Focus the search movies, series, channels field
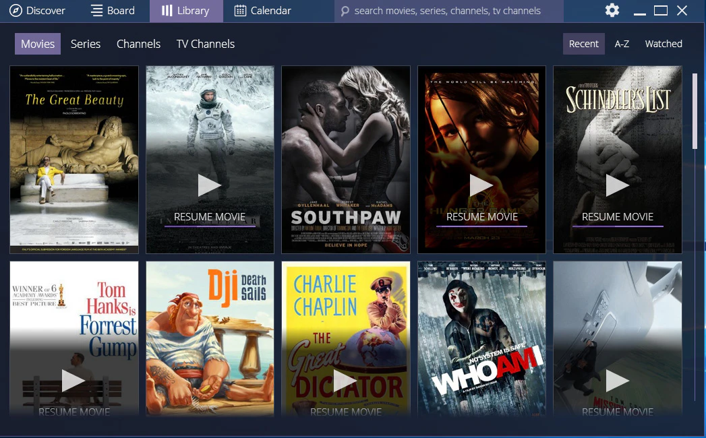706x438 pixels. point(448,11)
